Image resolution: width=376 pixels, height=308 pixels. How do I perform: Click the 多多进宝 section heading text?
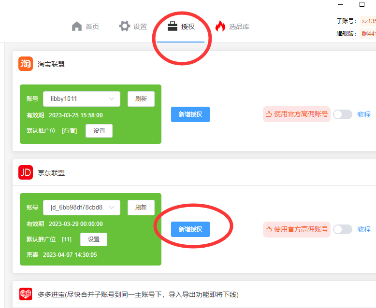[x=138, y=294]
